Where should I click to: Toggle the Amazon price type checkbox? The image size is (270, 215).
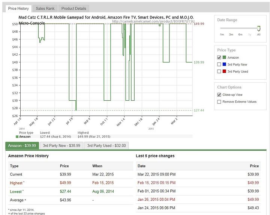click(219, 58)
